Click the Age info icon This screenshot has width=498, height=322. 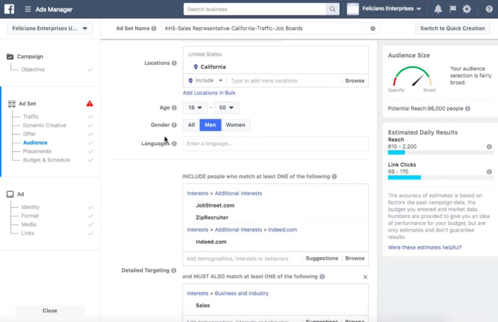(x=174, y=108)
